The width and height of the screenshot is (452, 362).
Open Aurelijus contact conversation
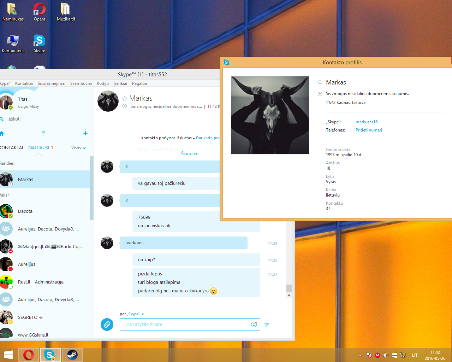[45, 264]
